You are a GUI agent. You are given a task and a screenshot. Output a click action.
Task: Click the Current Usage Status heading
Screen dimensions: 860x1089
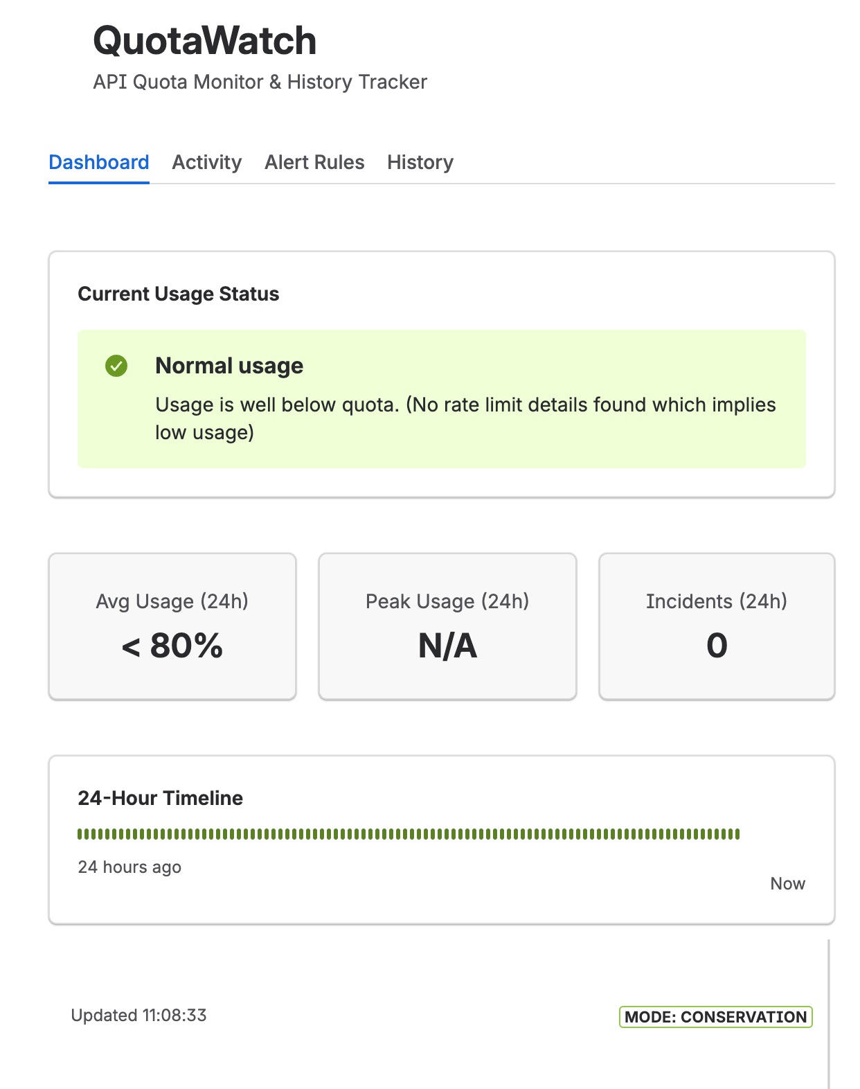click(x=179, y=294)
